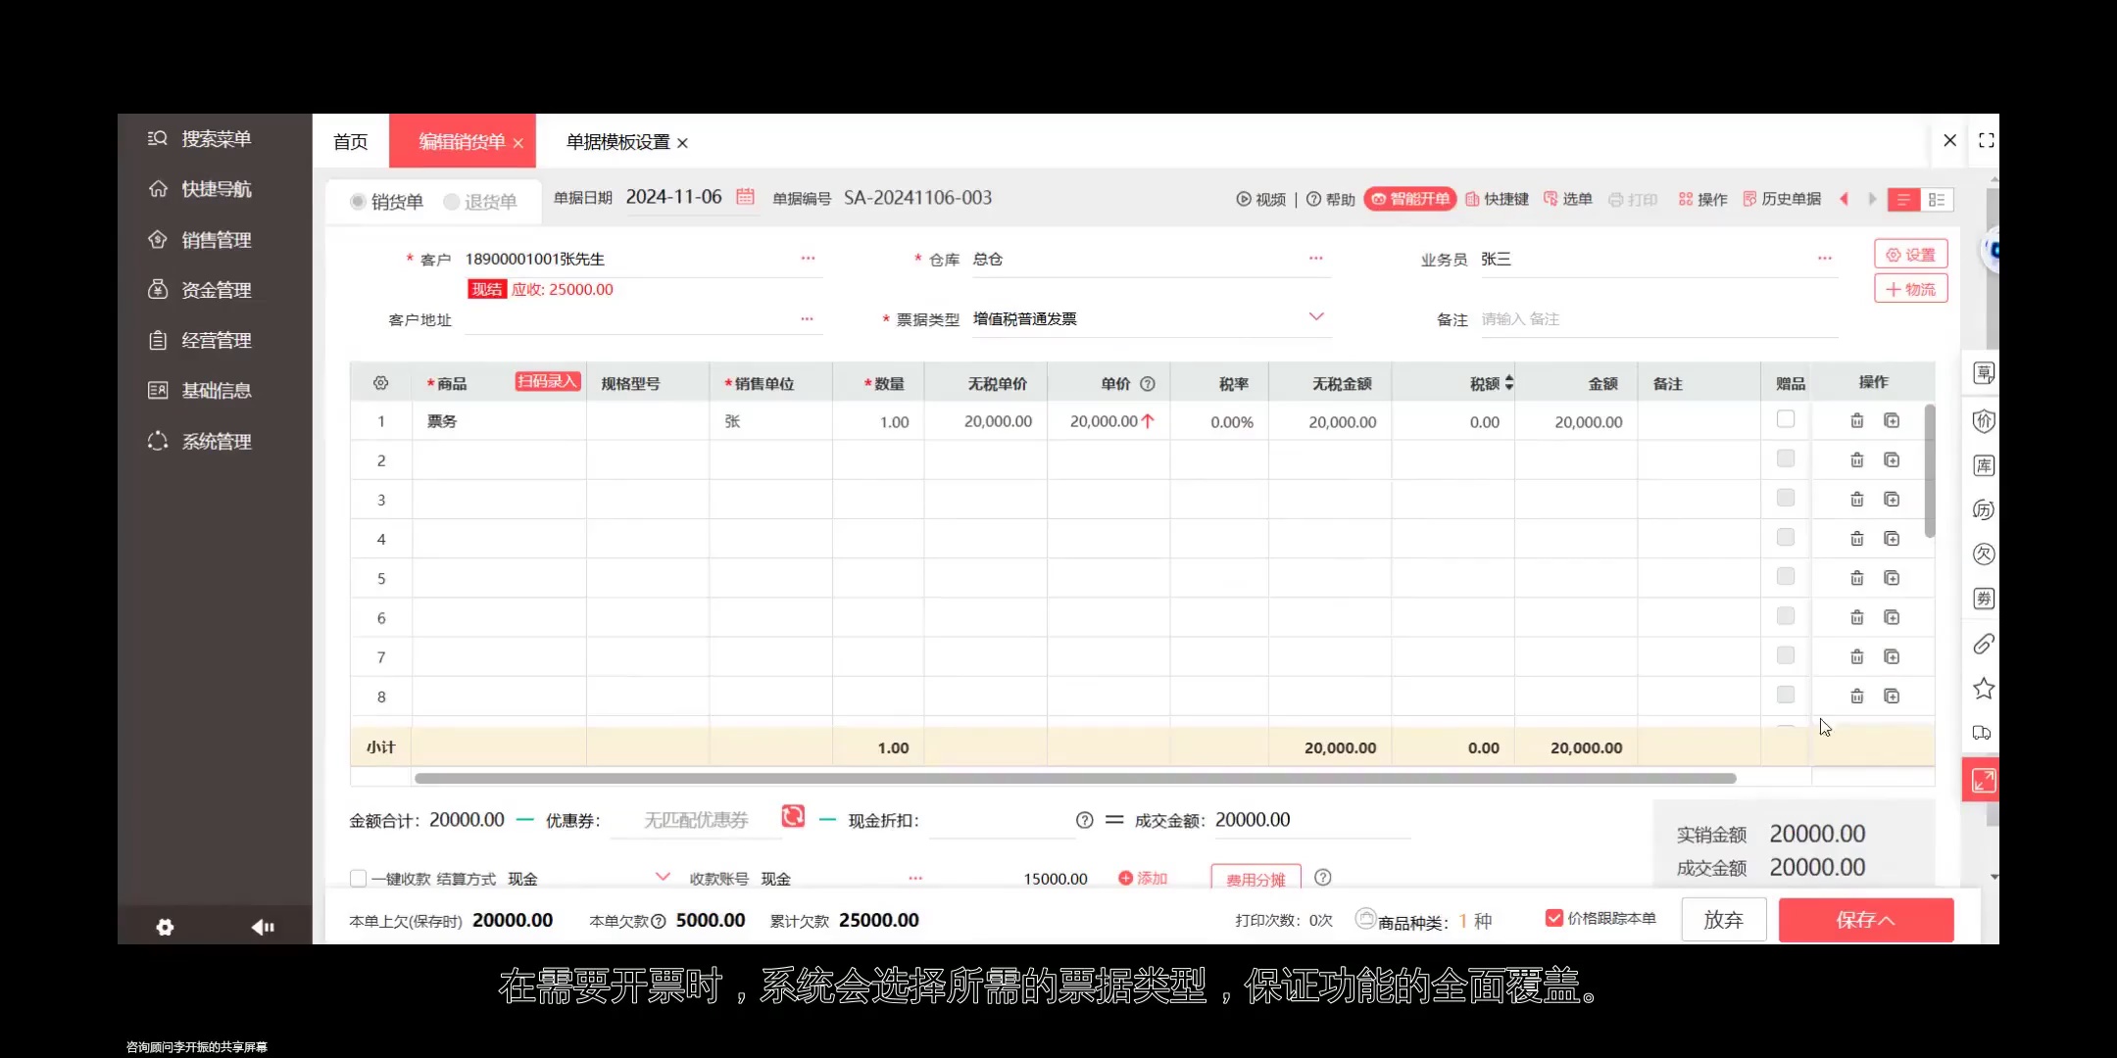2117x1058 pixels.
Task: Click the star favorite icon on right sidebar
Action: [1985, 688]
